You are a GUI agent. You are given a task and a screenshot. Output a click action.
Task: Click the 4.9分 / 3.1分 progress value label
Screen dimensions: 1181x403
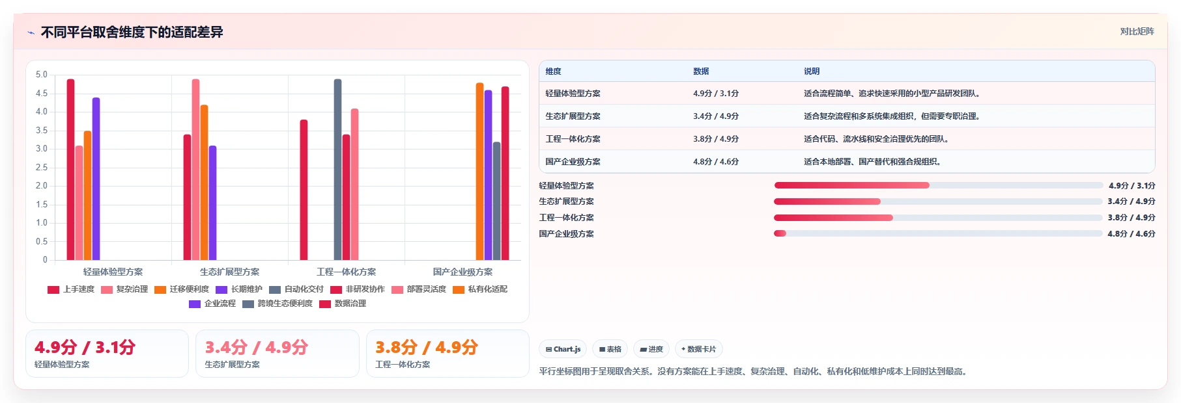click(1131, 186)
